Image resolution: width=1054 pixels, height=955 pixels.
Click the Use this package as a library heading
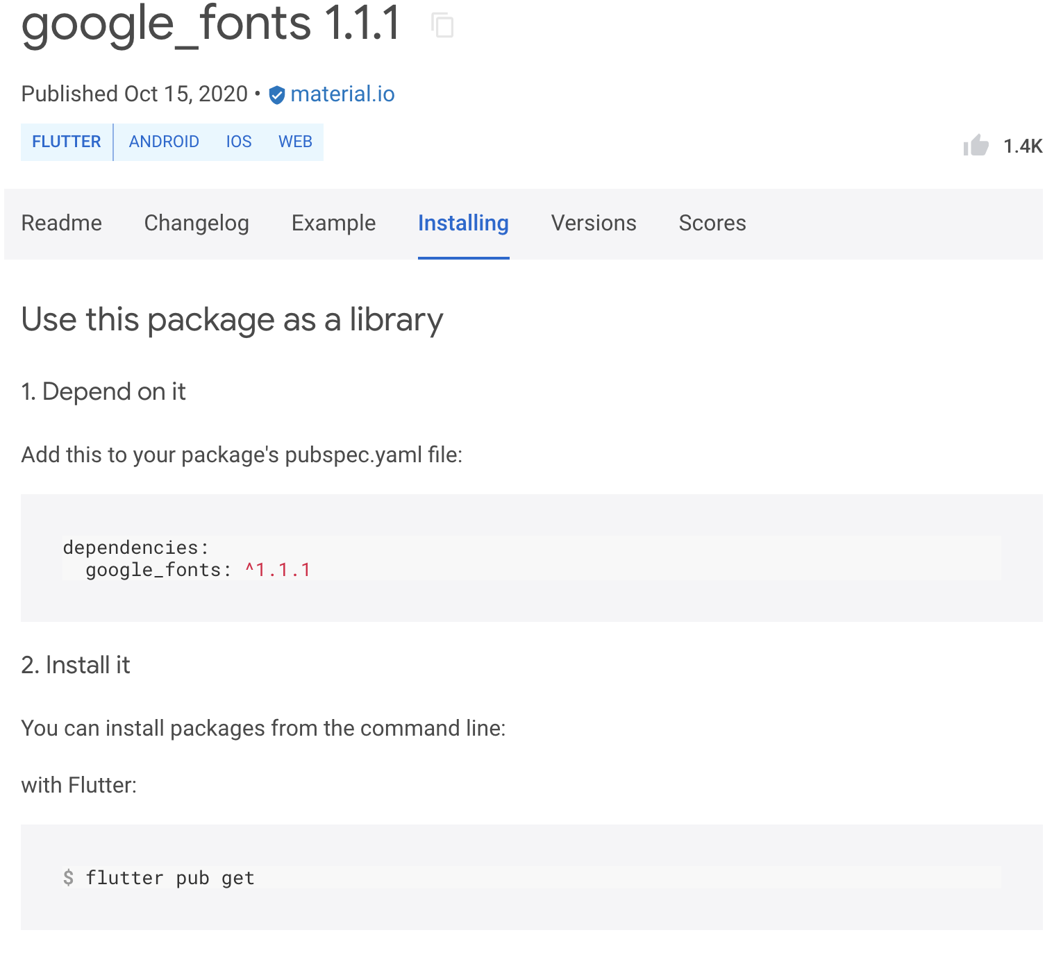[x=233, y=320]
